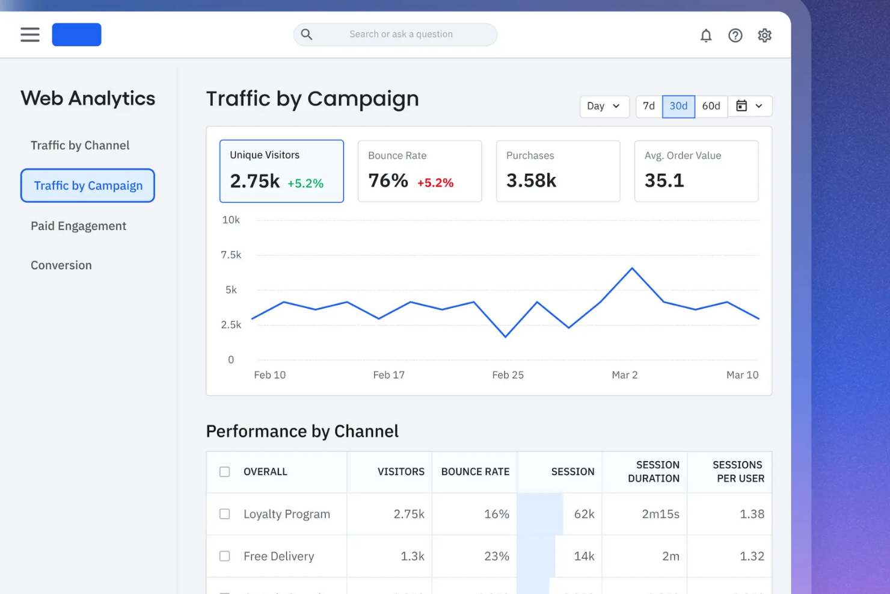Screen dimensions: 890x594
Task: Go to the Conversion section
Action: [61, 265]
